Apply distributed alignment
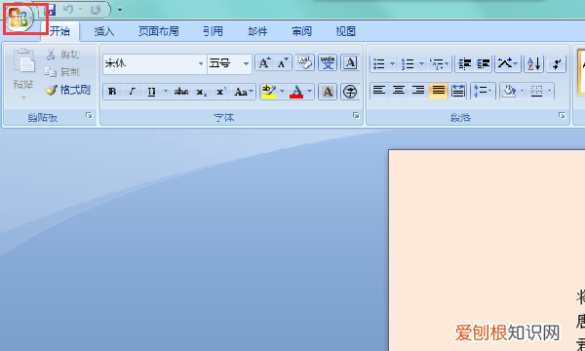Viewport: 585px width, 351px height. click(x=458, y=91)
